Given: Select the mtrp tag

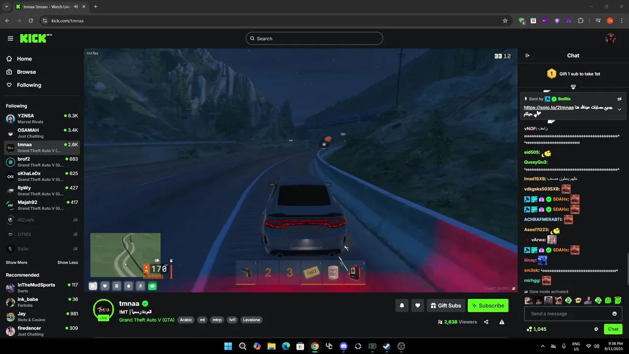Looking at the screenshot, I should (x=217, y=320).
